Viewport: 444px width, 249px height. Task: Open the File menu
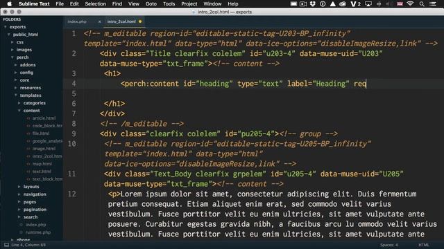click(x=60, y=3)
